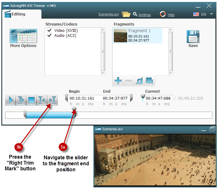The width and height of the screenshot is (217, 188).
Task: Click the Begin time field 00:10:31:161
Action: click(x=82, y=98)
